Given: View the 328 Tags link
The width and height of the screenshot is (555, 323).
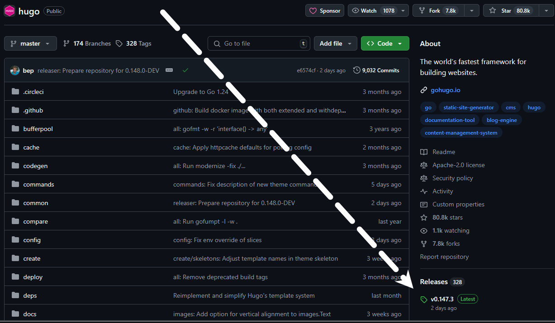Looking at the screenshot, I should pyautogui.click(x=133, y=43).
